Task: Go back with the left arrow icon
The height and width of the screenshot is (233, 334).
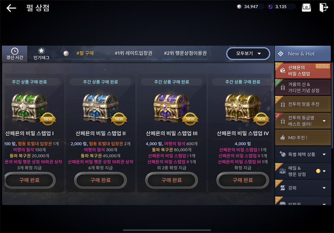Action: point(11,8)
